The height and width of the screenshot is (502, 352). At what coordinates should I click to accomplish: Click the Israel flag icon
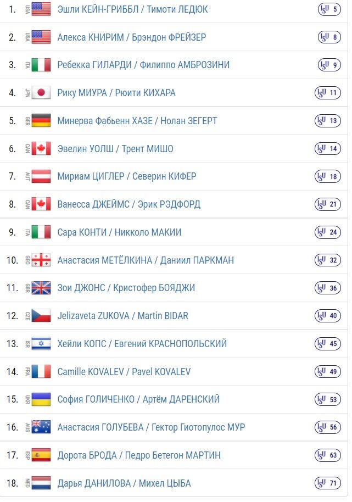(41, 343)
